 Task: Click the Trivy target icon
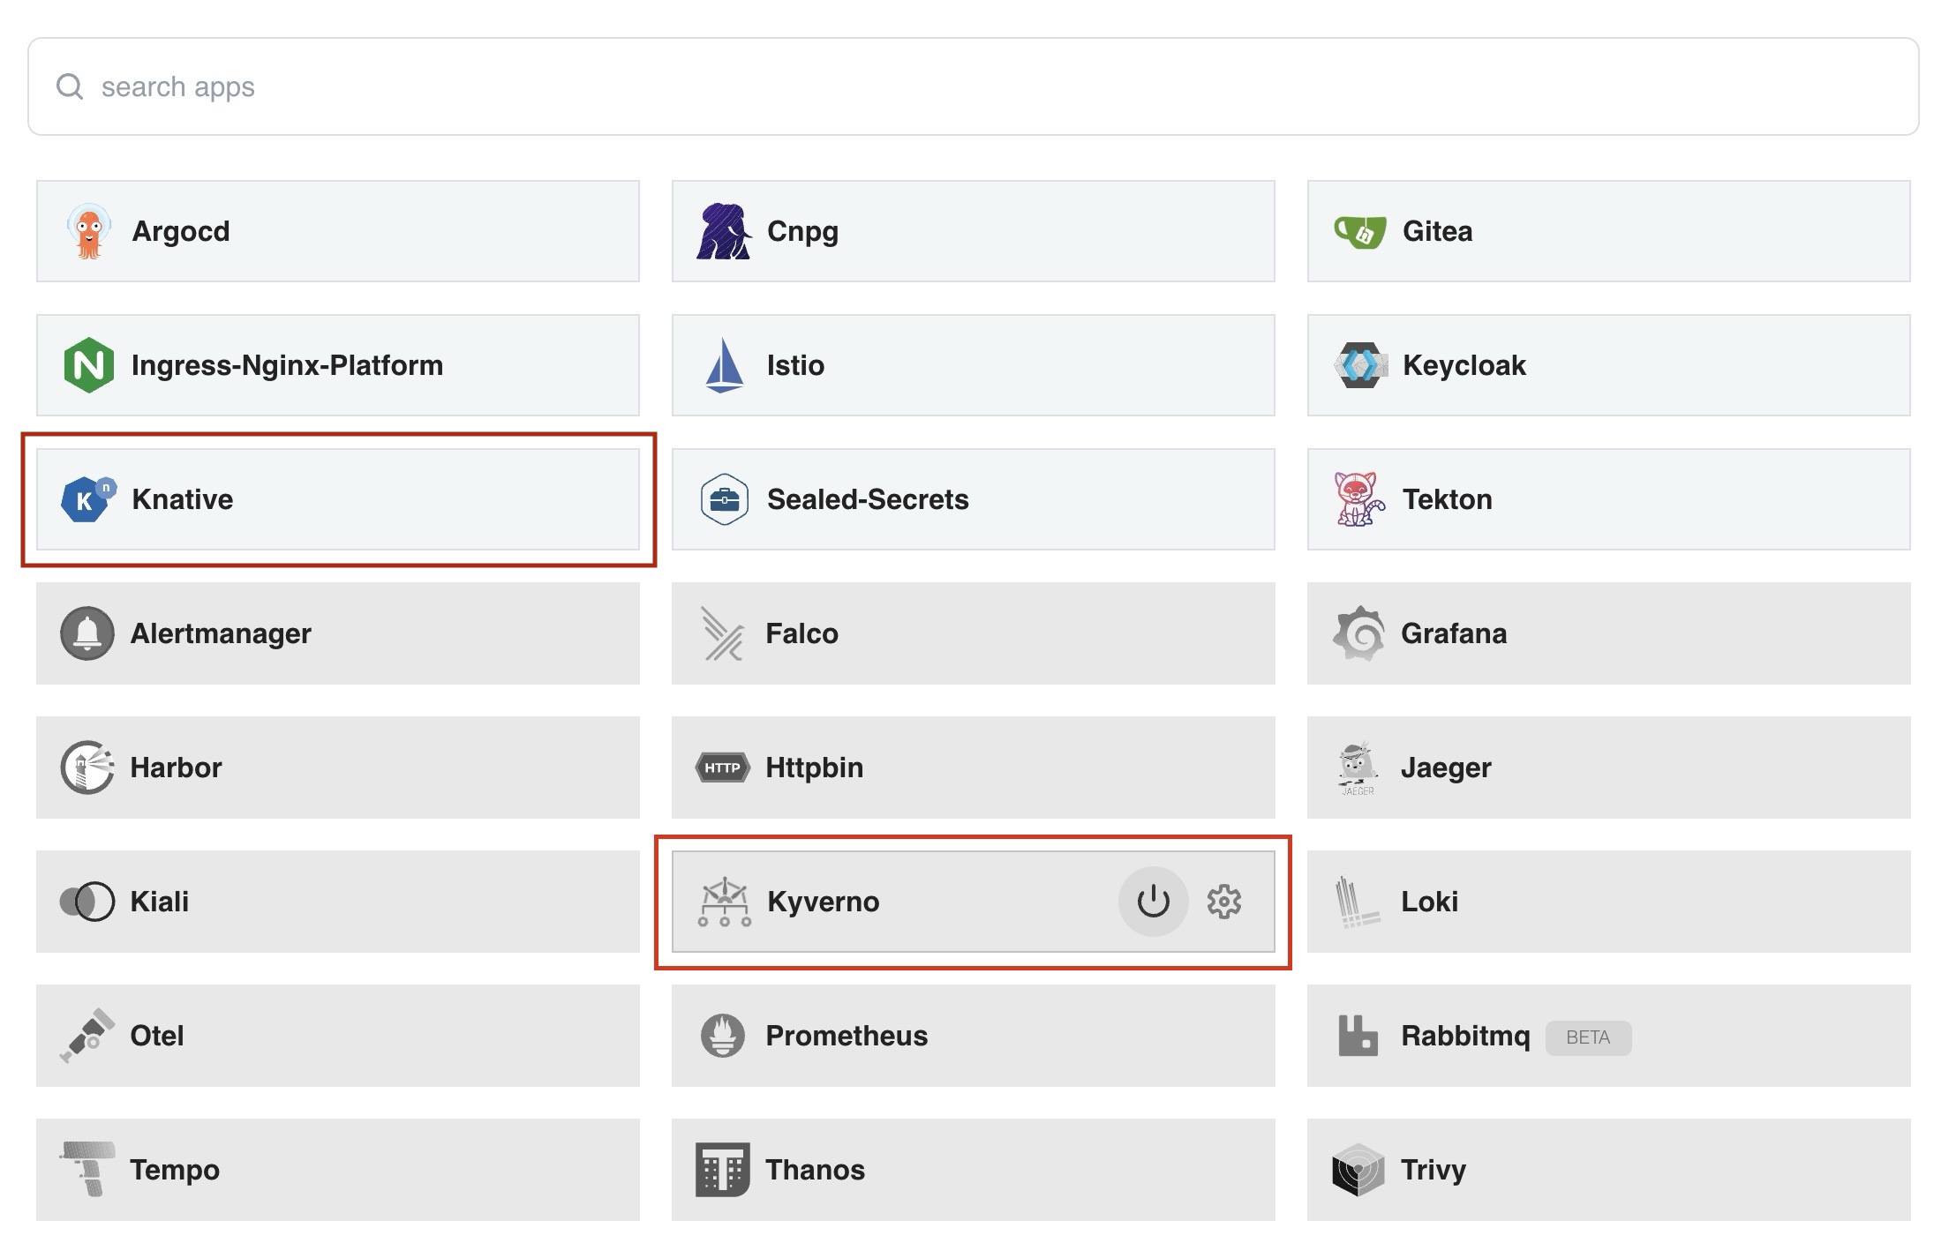(1357, 1170)
